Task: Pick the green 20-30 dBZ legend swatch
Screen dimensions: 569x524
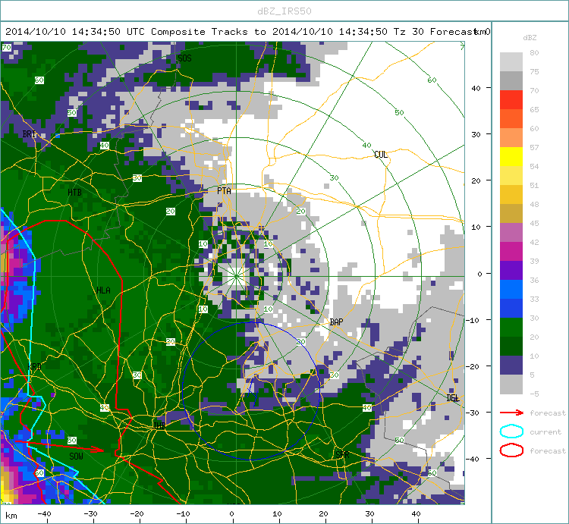Action: 511,327
